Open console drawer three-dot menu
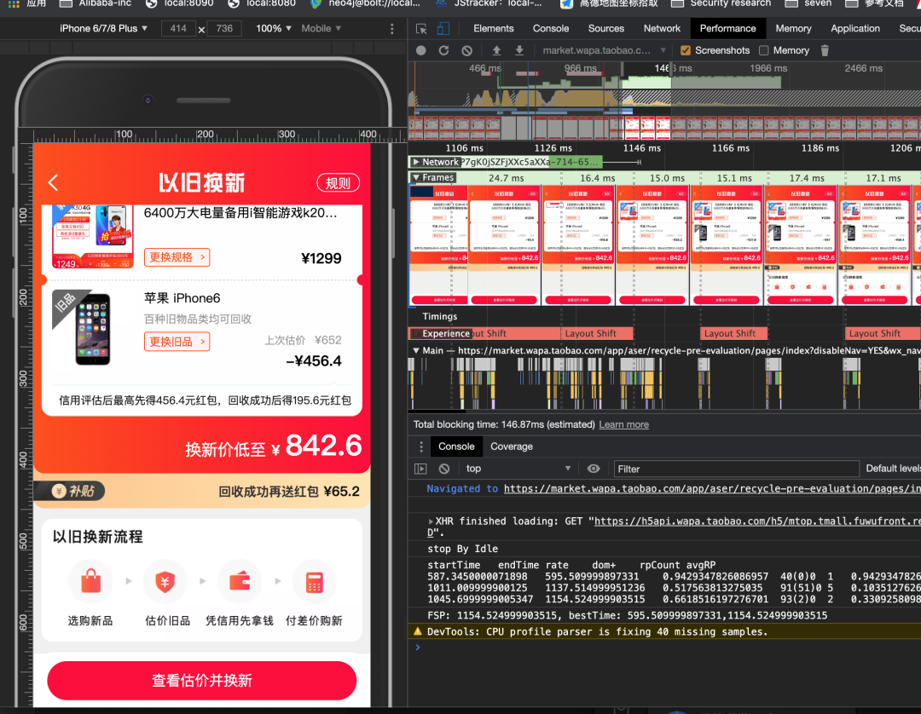The height and width of the screenshot is (714, 921). click(420, 446)
